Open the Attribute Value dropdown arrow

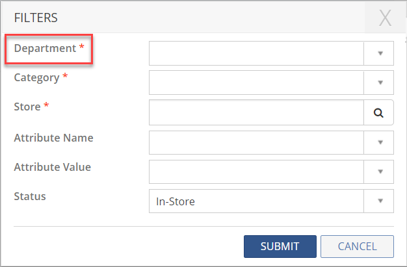point(380,172)
